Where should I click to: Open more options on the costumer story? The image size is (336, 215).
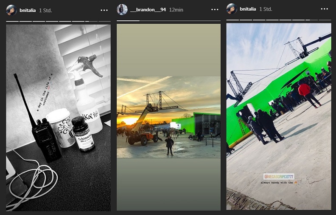(x=104, y=10)
